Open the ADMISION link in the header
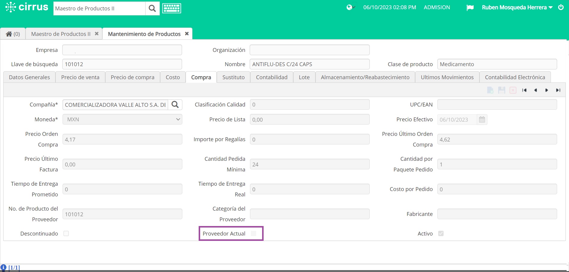This screenshot has height=272, width=569. (x=436, y=7)
